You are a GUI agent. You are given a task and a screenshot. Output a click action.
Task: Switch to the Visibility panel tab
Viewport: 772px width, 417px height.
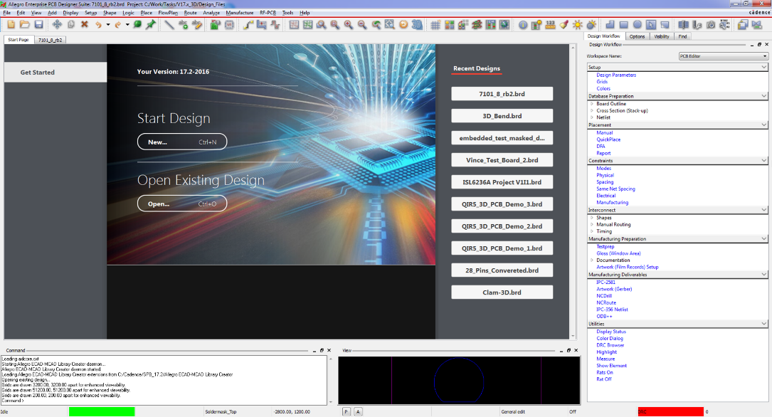(x=661, y=36)
